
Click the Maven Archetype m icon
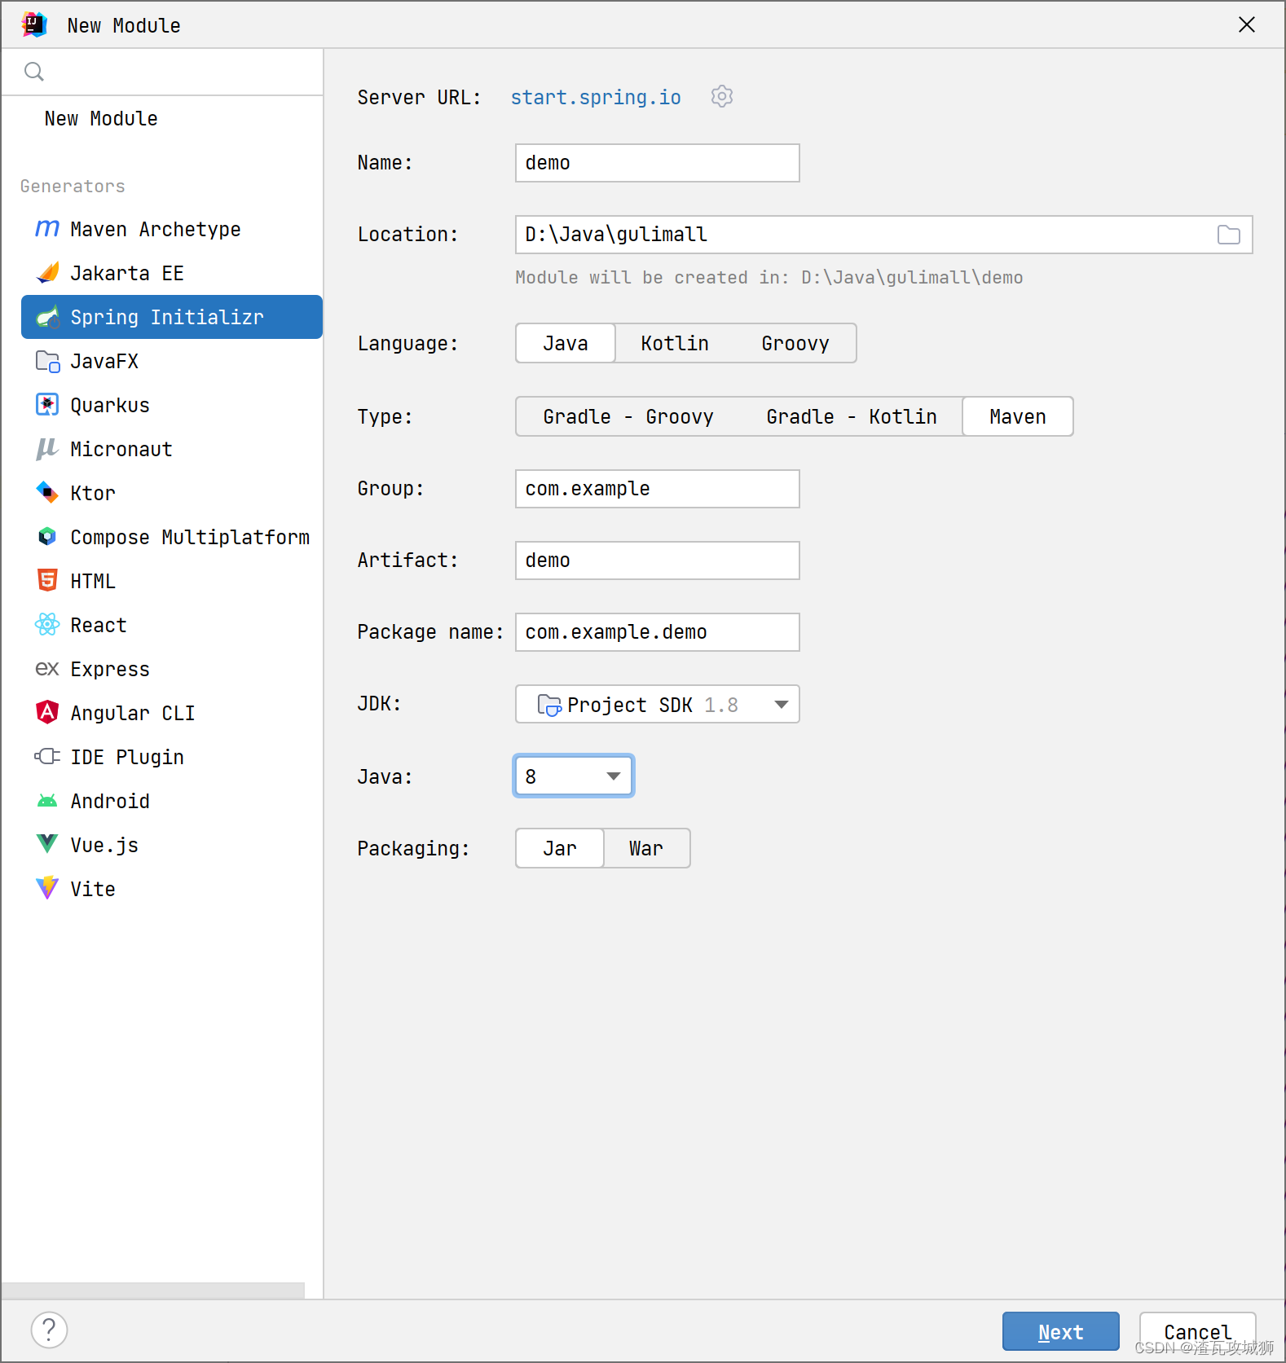tap(47, 229)
